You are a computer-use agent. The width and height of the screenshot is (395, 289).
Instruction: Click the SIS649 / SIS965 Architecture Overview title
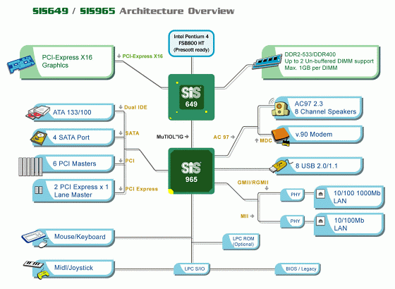133,11
